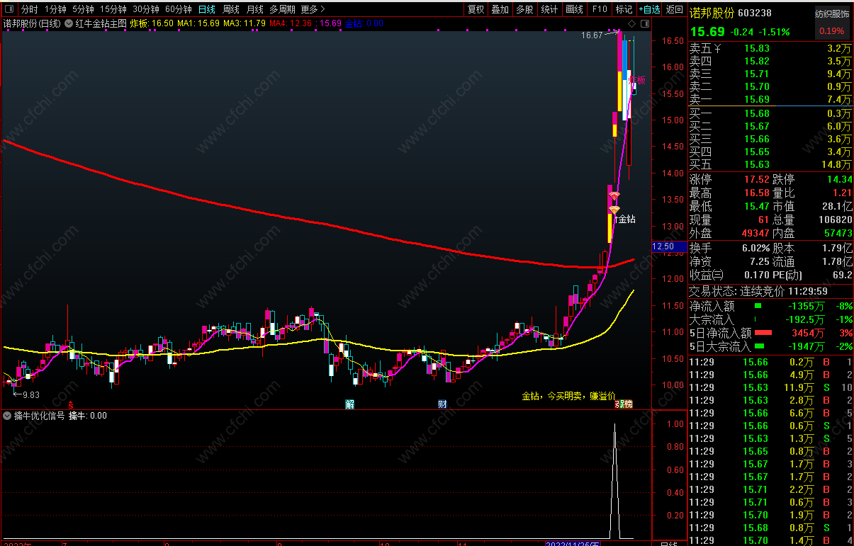Click the 榜 marker near the chart's bottom-right
This screenshot has height=546, width=854.
(x=627, y=404)
